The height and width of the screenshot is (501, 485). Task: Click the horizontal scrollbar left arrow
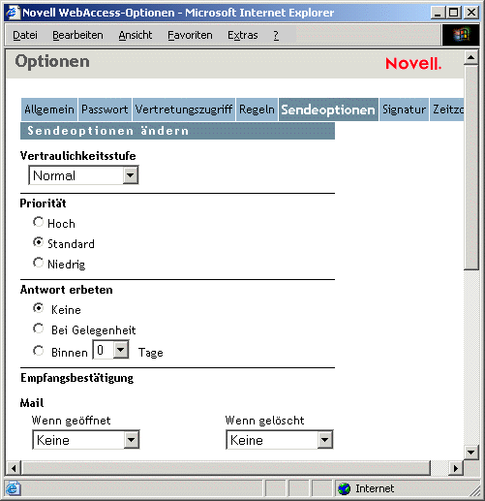(x=14, y=468)
